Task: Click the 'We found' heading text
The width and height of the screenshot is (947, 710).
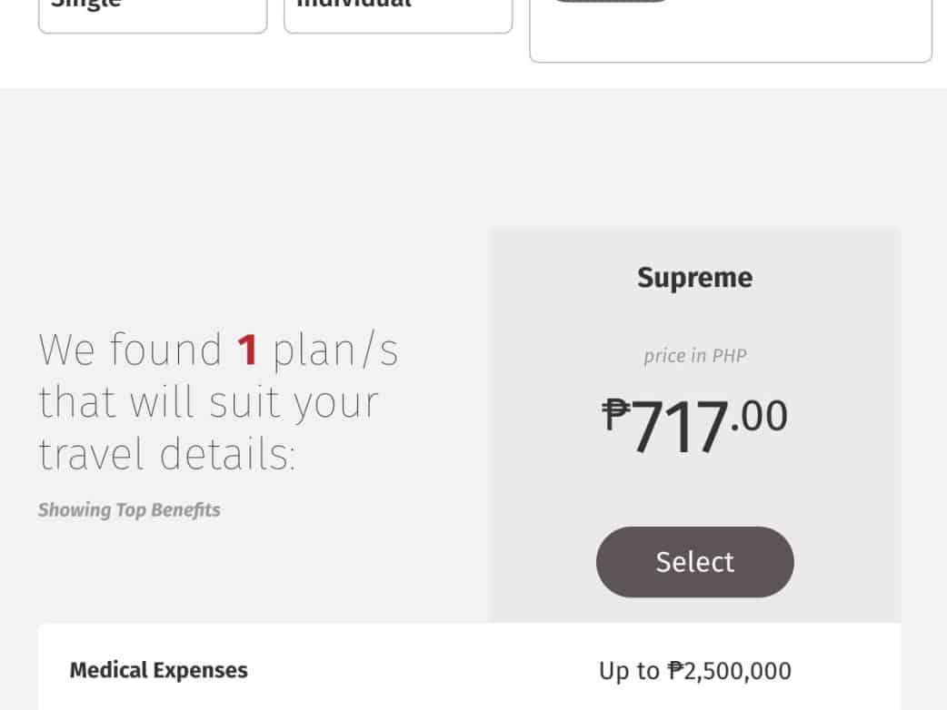Action: pos(130,350)
